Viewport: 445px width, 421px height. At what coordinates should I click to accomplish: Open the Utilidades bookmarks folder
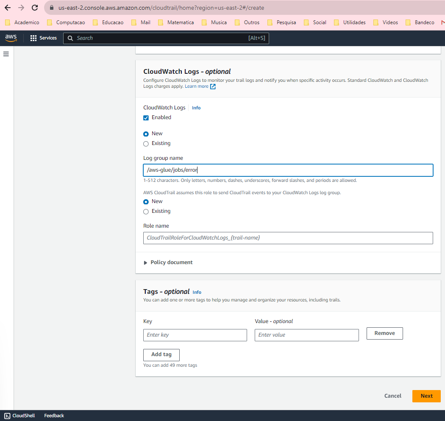pyautogui.click(x=350, y=22)
